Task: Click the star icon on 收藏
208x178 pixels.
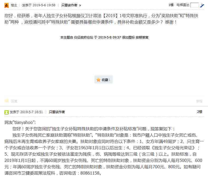Action: point(98,80)
